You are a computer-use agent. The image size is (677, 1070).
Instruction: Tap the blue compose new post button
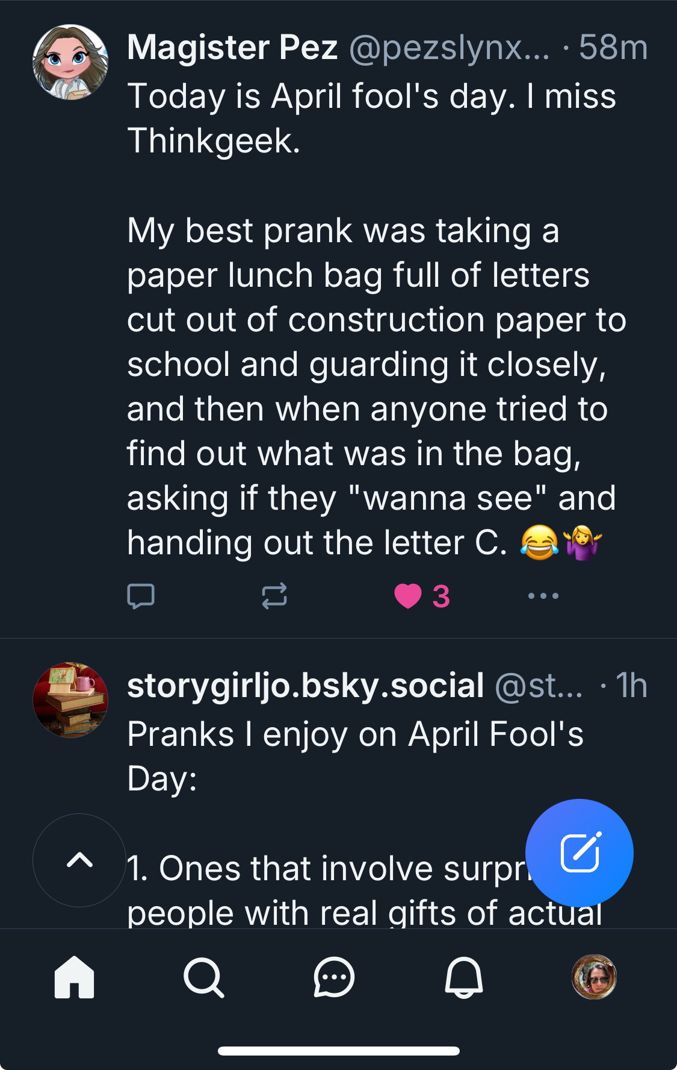579,853
